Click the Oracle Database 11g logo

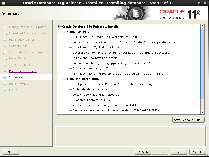click(x=180, y=14)
